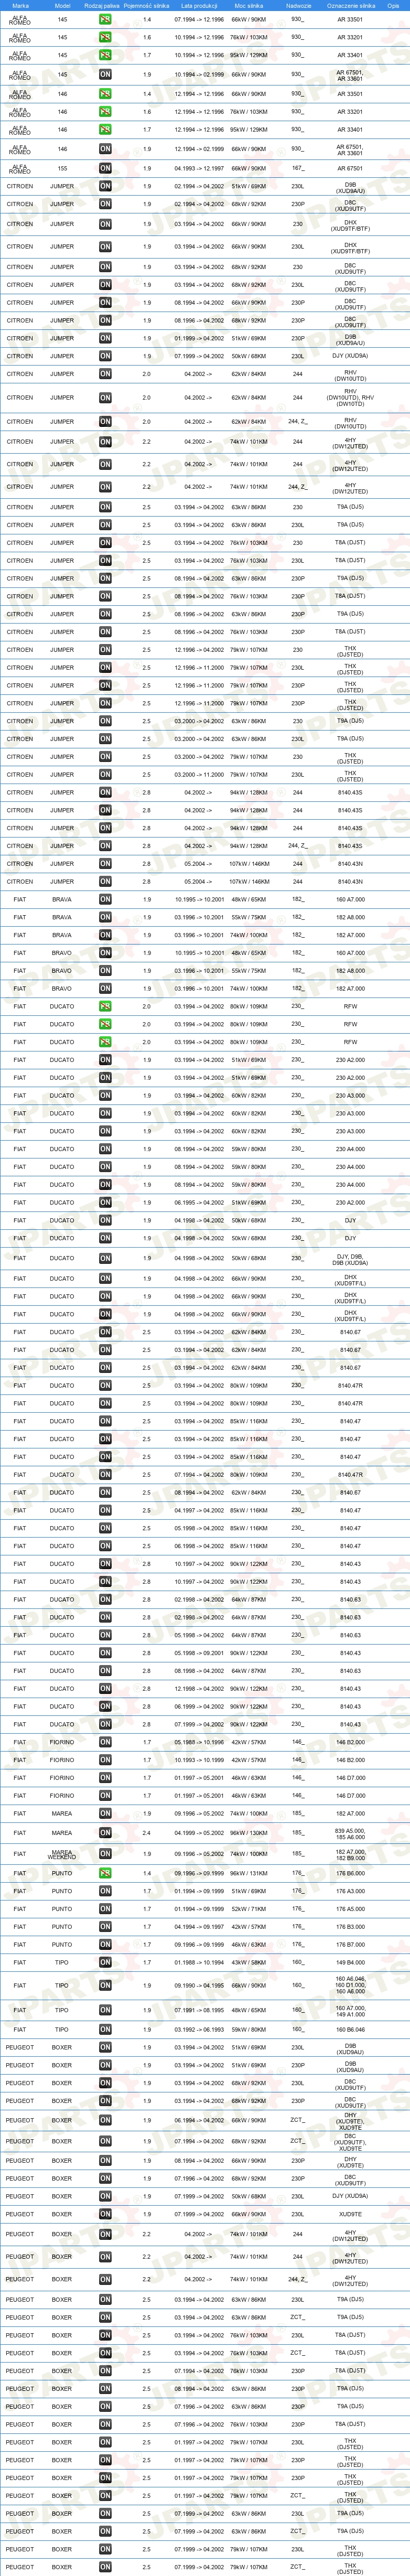
Task: Click the '96kW / 130KM' power cell in Marea row
Action: (x=249, y=1833)
